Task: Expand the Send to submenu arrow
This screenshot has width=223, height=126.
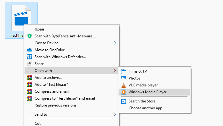Action: (x=114, y=114)
